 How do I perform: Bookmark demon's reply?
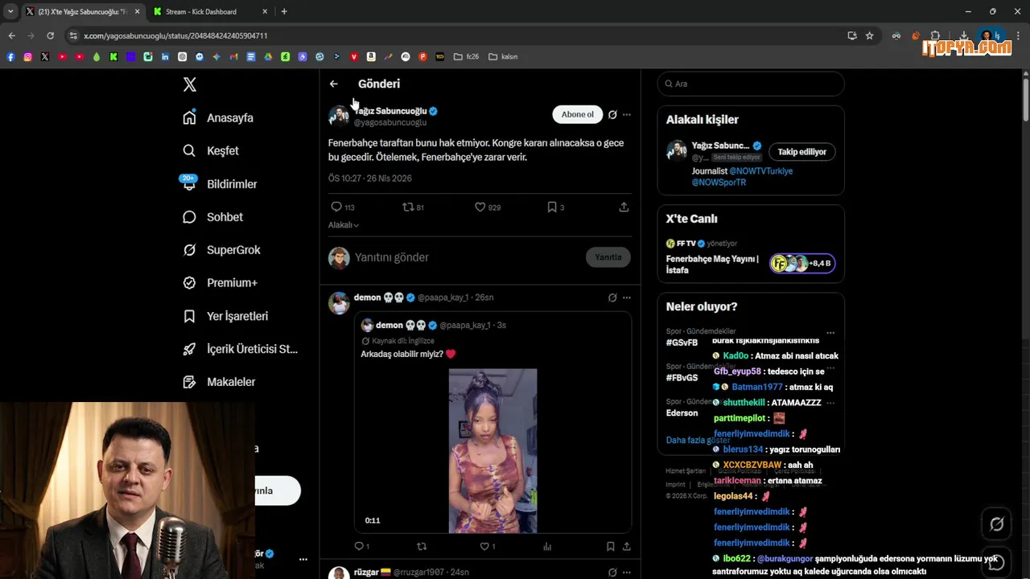point(611,547)
